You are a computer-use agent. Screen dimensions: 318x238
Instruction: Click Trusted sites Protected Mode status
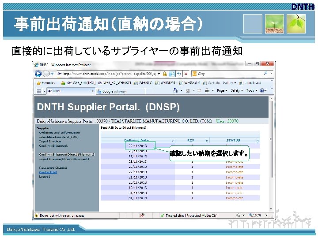pyautogui.click(x=189, y=216)
